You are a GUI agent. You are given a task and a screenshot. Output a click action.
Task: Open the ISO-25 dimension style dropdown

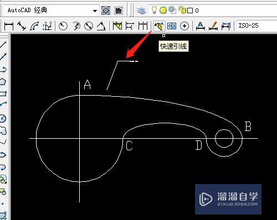tap(257, 25)
